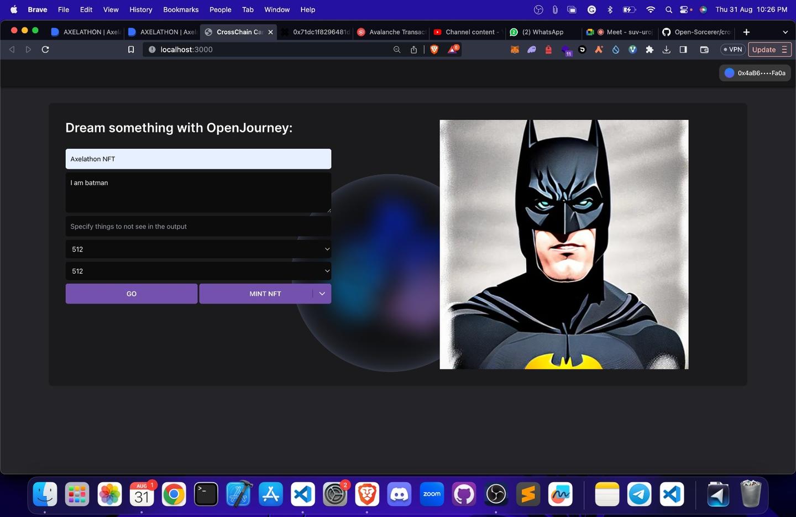
Task: Open the Extensions puzzle piece menu
Action: (x=650, y=50)
